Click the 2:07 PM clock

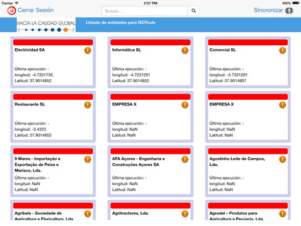click(x=150, y=3)
